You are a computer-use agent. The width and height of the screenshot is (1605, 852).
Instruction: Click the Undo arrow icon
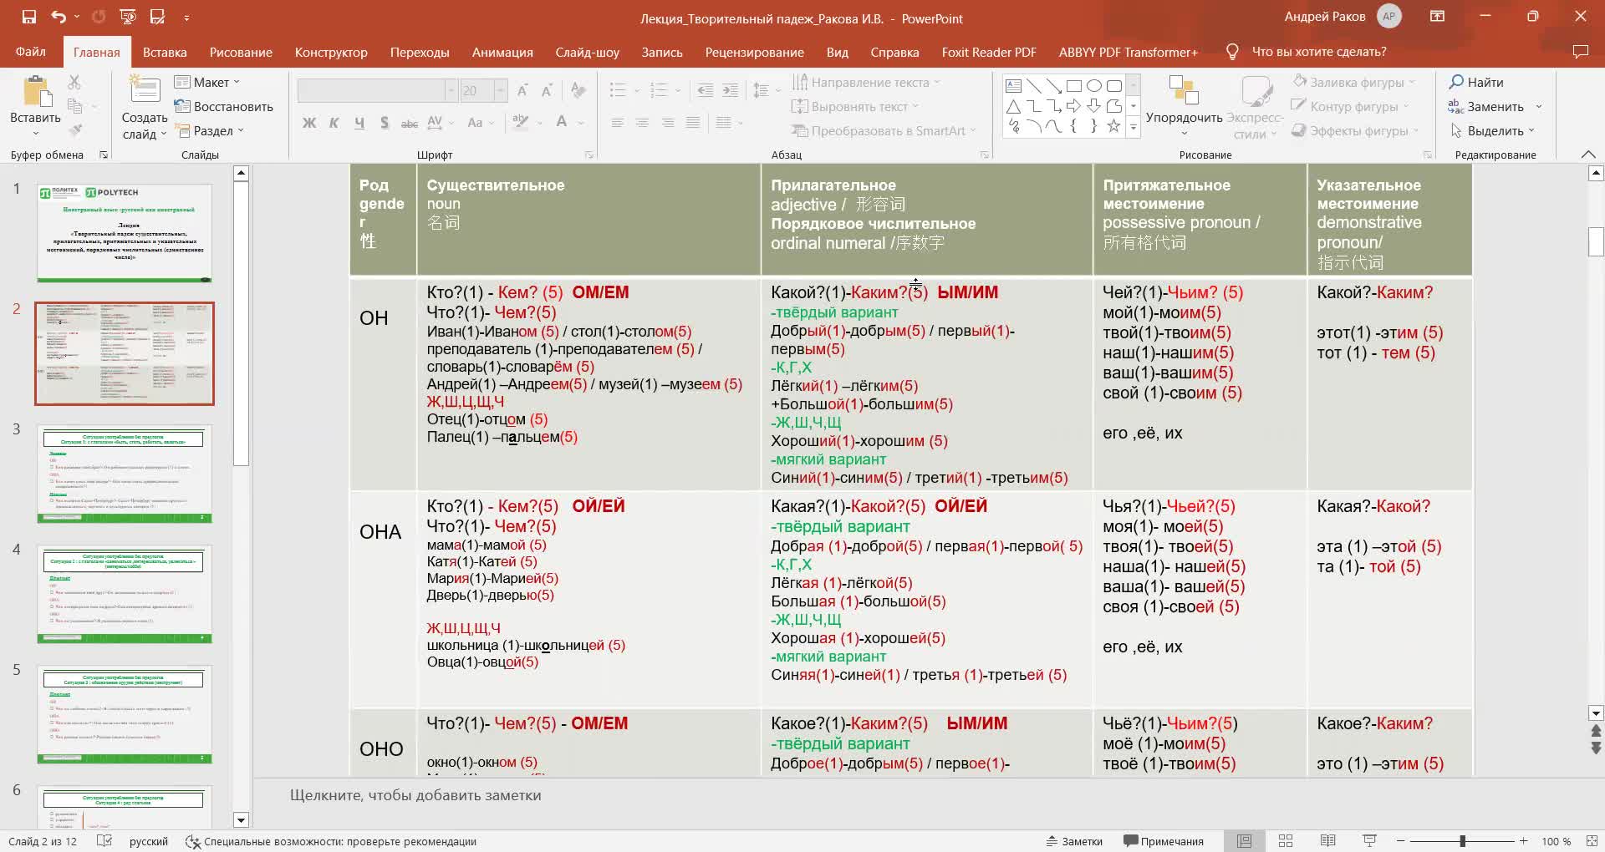58,17
